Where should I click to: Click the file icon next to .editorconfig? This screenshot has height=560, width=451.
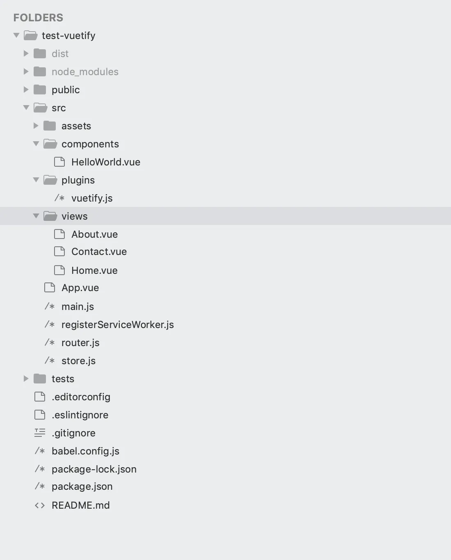40,397
